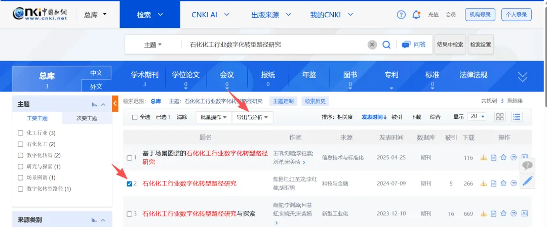Check the 化工行业 filter

pyautogui.click(x=20, y=132)
